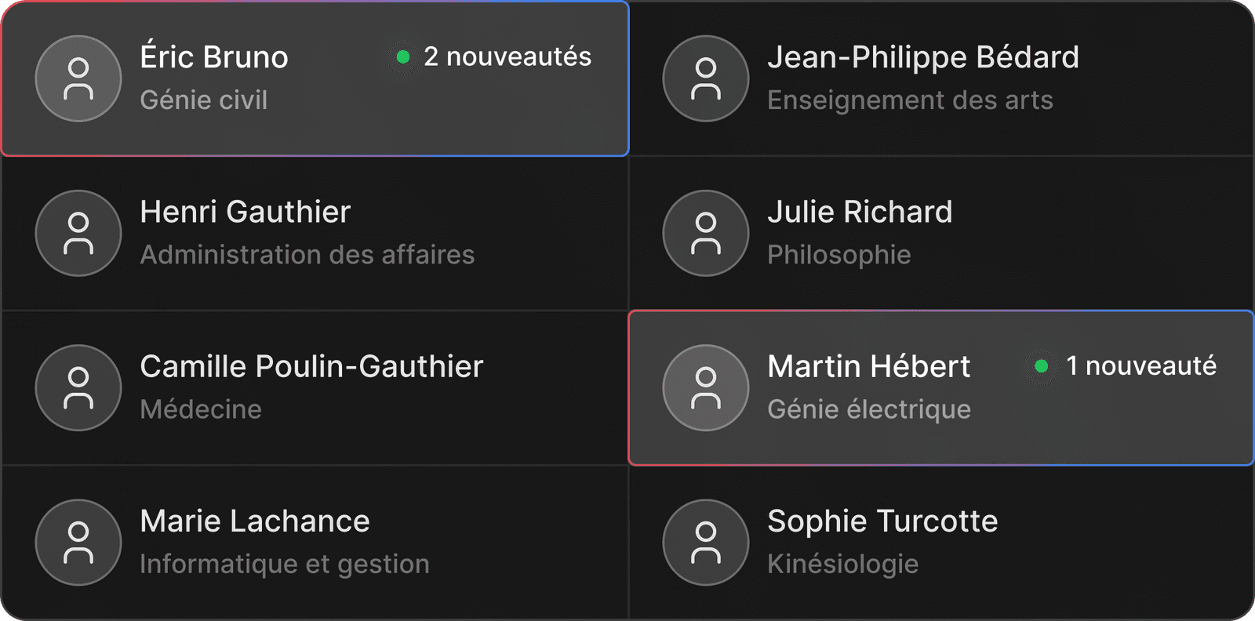Image resolution: width=1255 pixels, height=621 pixels.
Task: Click Henri Gauthier's profile avatar
Action: [78, 233]
